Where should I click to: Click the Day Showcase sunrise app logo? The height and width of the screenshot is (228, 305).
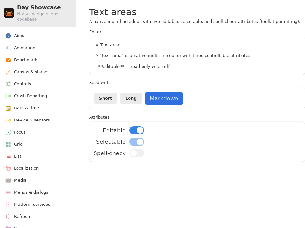point(9,13)
